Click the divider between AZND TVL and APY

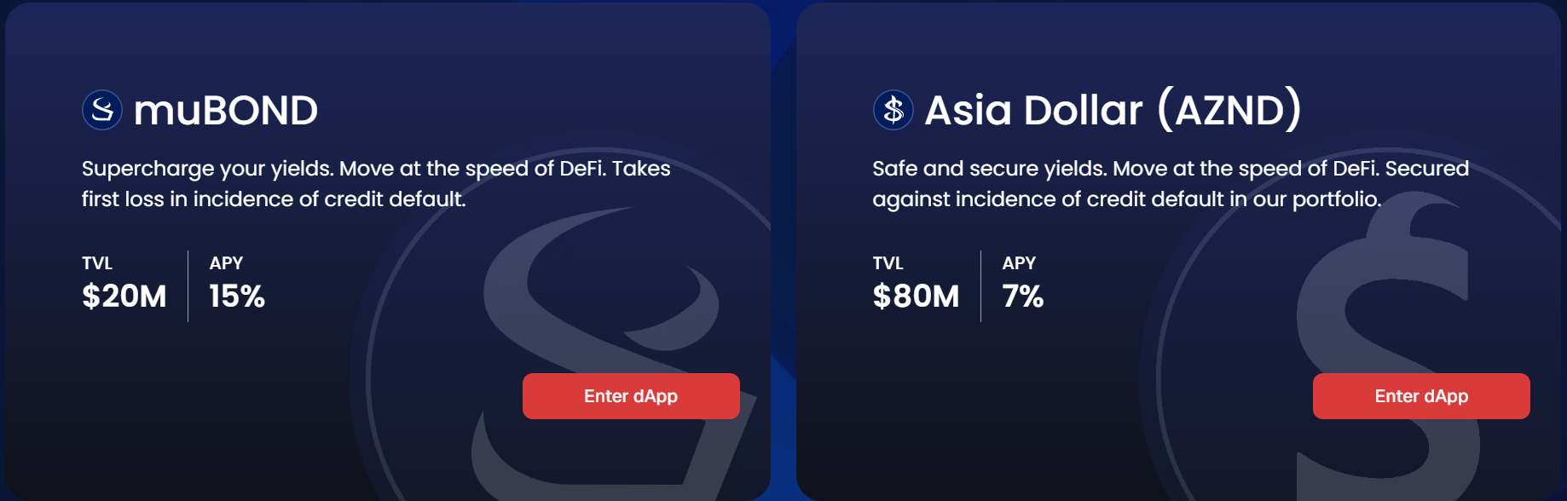980,285
